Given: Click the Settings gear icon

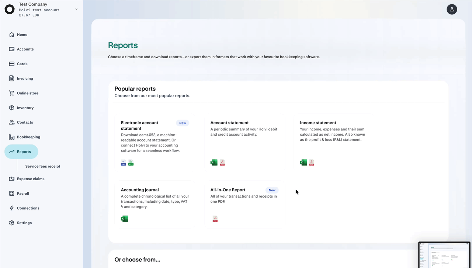Looking at the screenshot, I should [x=11, y=223].
